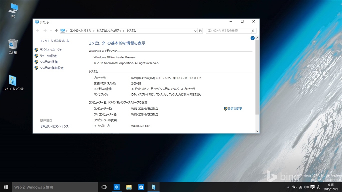Open help with the blue question mark

click(x=252, y=38)
